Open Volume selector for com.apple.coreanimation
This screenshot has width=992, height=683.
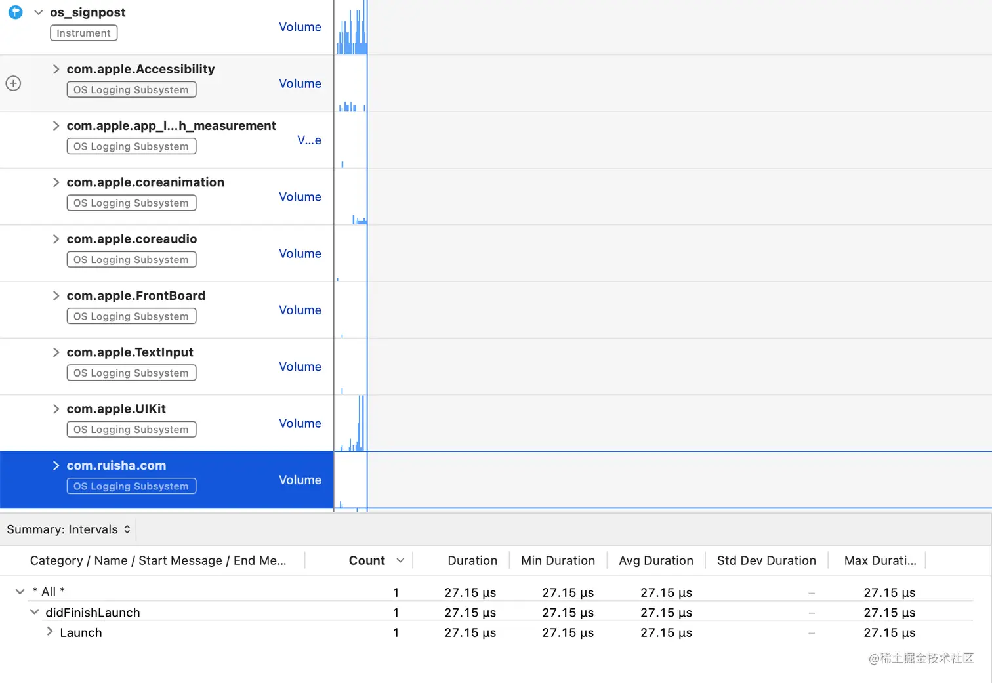point(300,197)
